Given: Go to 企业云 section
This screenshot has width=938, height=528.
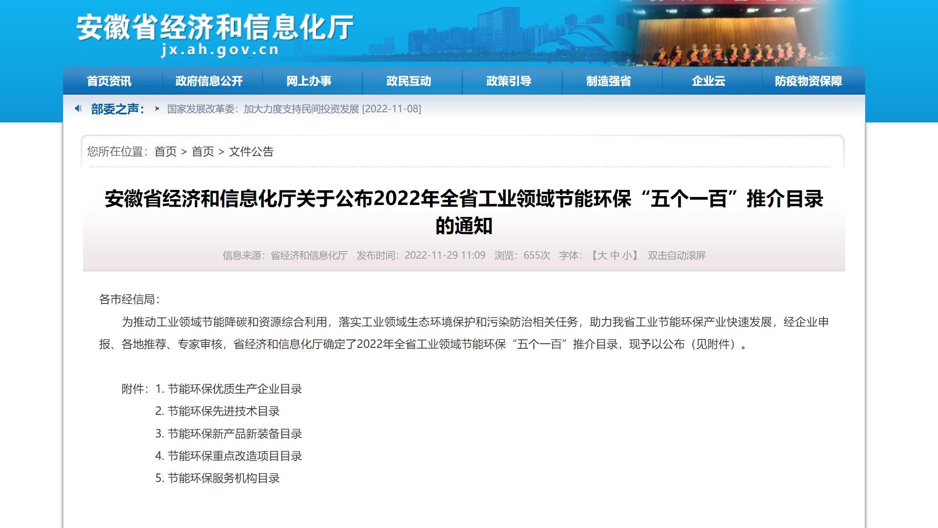Looking at the screenshot, I should click(x=708, y=81).
